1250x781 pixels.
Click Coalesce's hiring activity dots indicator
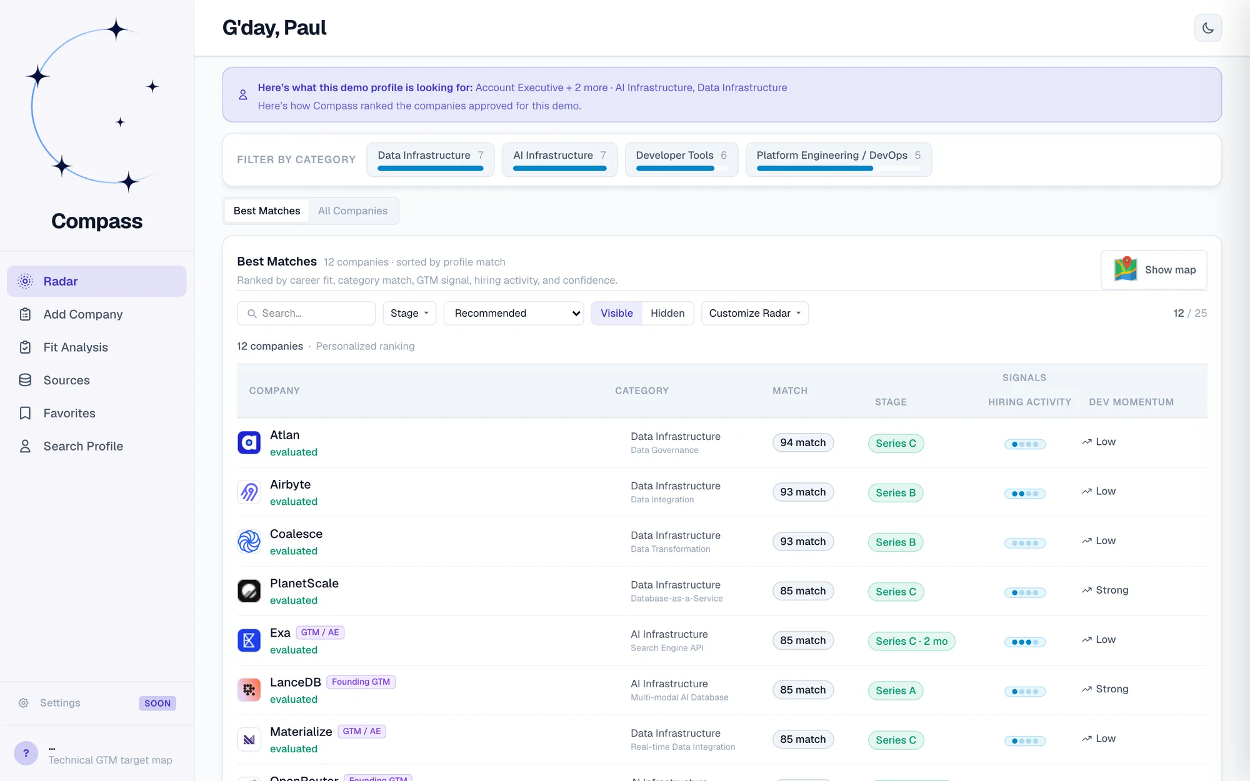tap(1024, 543)
